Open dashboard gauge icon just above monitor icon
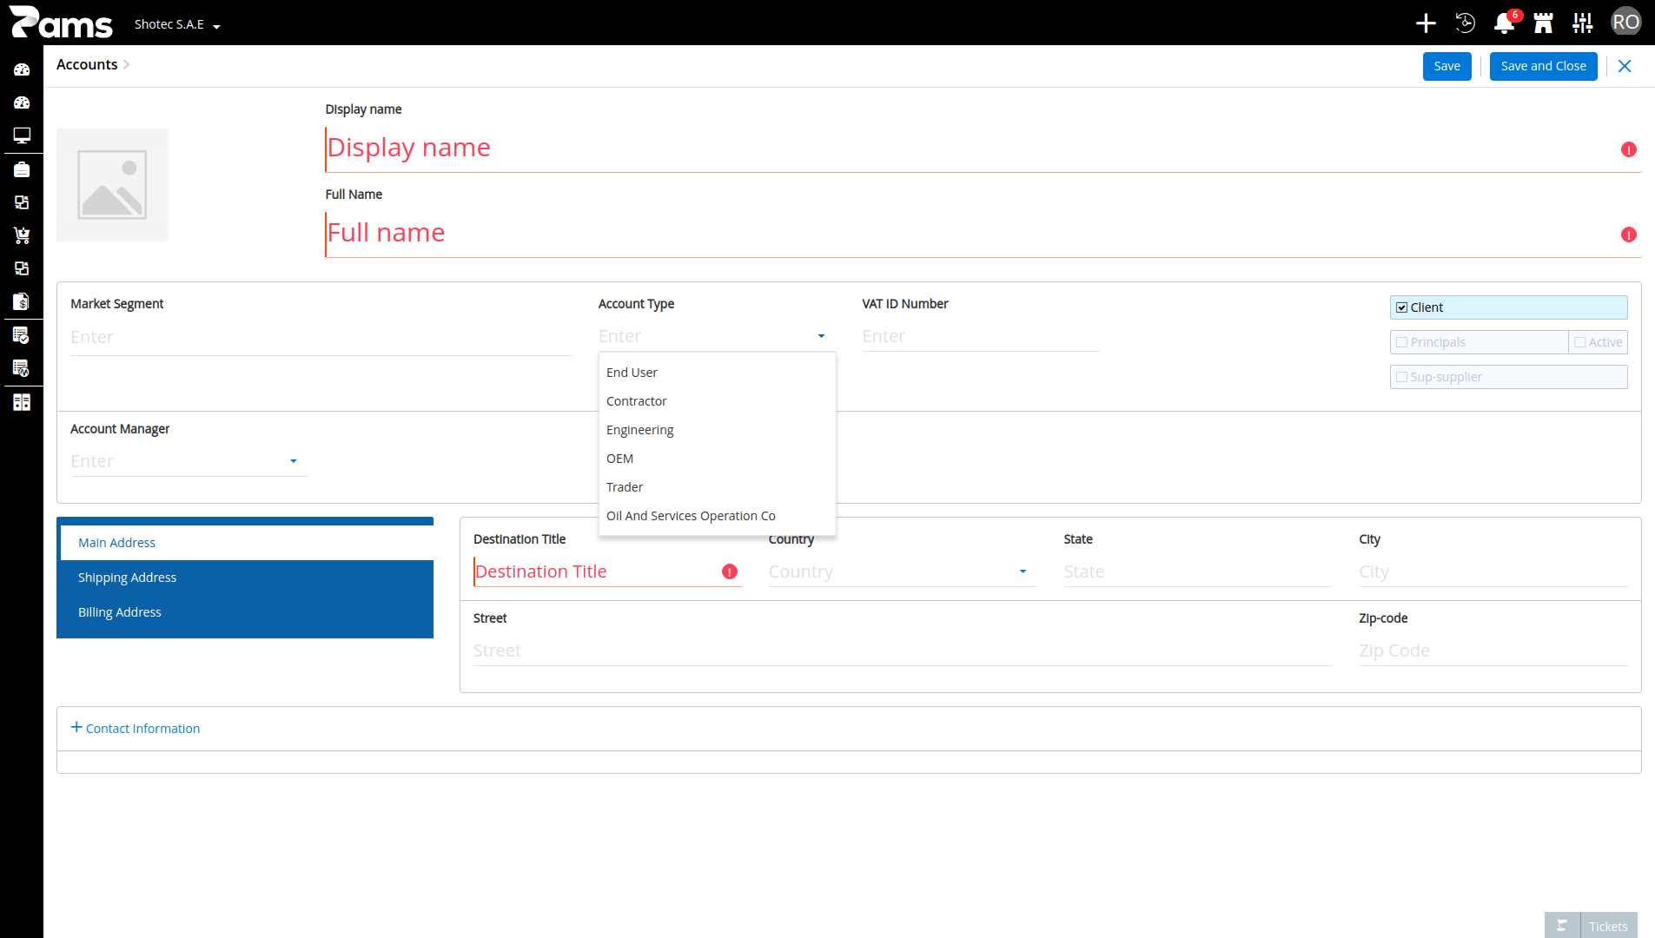This screenshot has width=1655, height=938. (x=22, y=102)
